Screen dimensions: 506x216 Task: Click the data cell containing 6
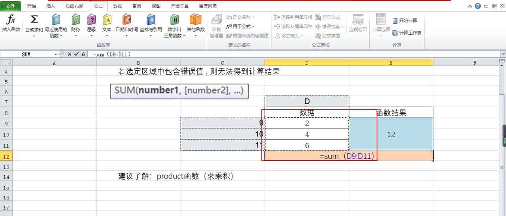pos(307,145)
